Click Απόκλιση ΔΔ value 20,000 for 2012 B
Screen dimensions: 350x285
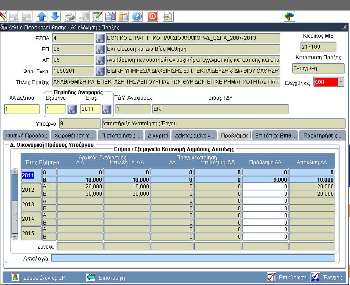point(312,194)
